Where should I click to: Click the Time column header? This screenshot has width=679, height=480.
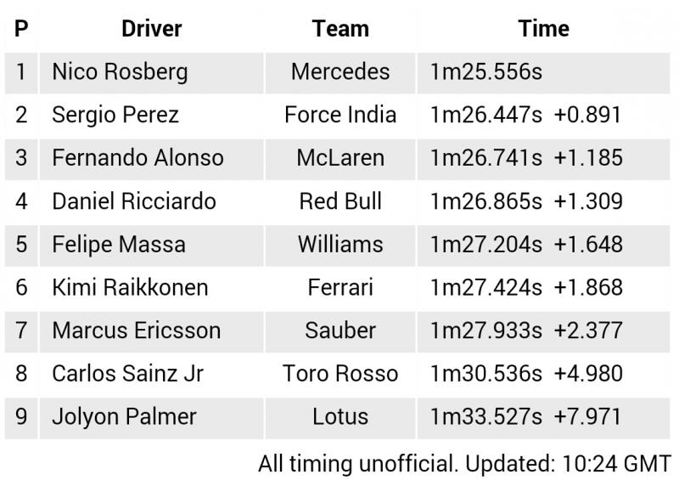543,29
